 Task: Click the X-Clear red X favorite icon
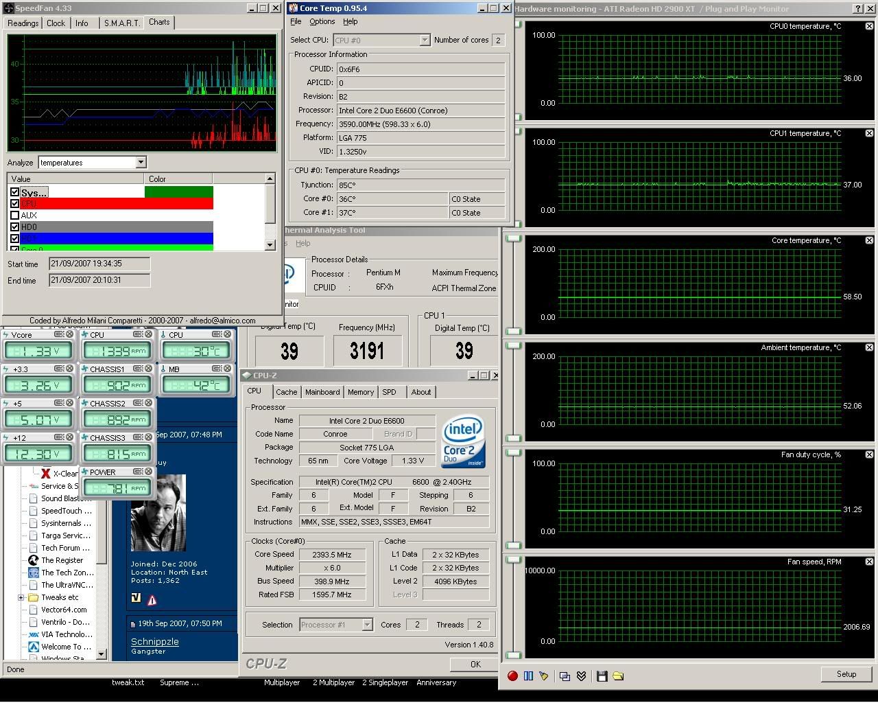point(45,474)
